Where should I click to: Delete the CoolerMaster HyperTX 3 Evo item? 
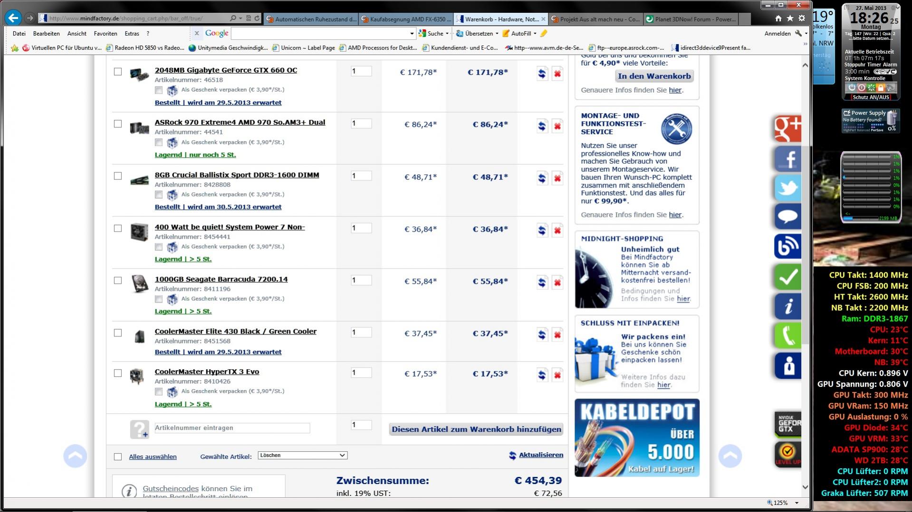pos(557,375)
